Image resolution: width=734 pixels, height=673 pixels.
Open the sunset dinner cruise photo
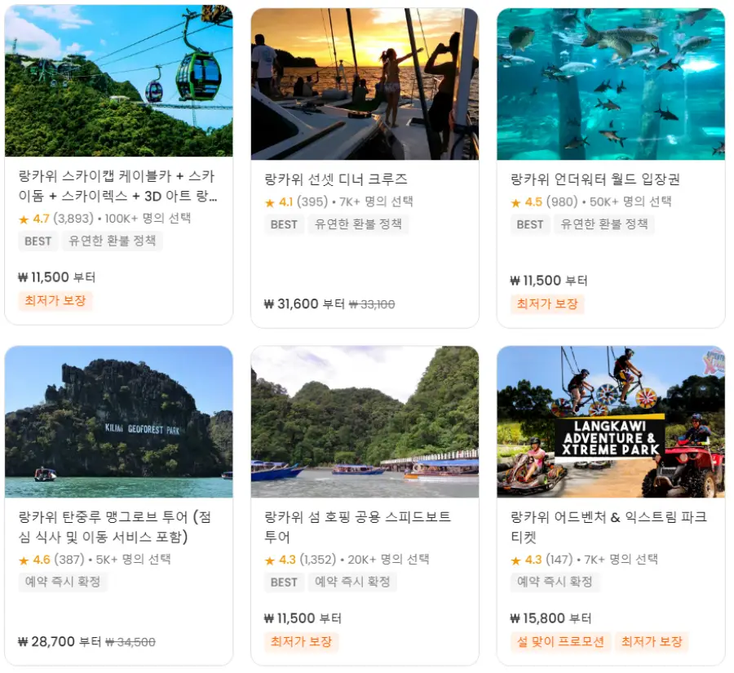pyautogui.click(x=365, y=84)
